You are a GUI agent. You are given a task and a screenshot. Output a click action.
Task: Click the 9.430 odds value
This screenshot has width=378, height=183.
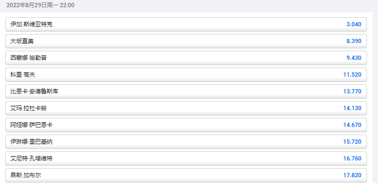[353, 58]
